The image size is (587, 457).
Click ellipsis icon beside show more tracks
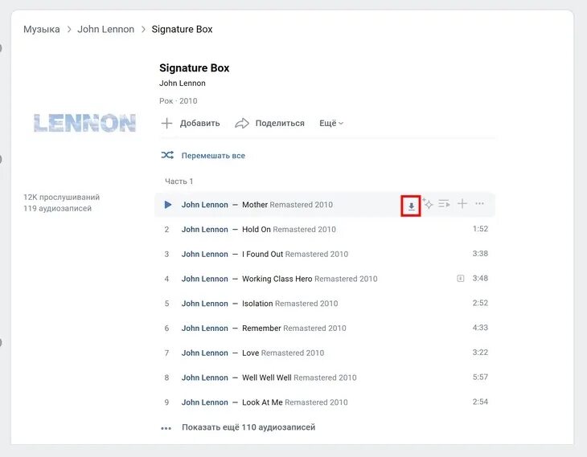166,428
